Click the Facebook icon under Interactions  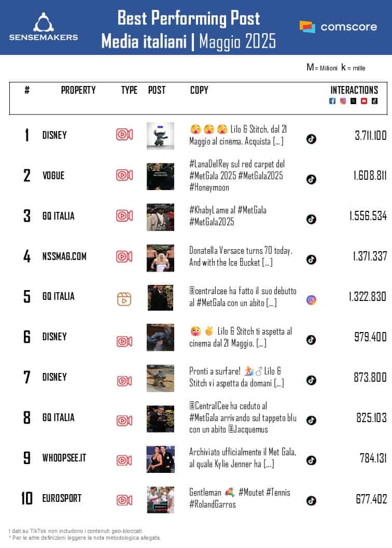tap(332, 101)
